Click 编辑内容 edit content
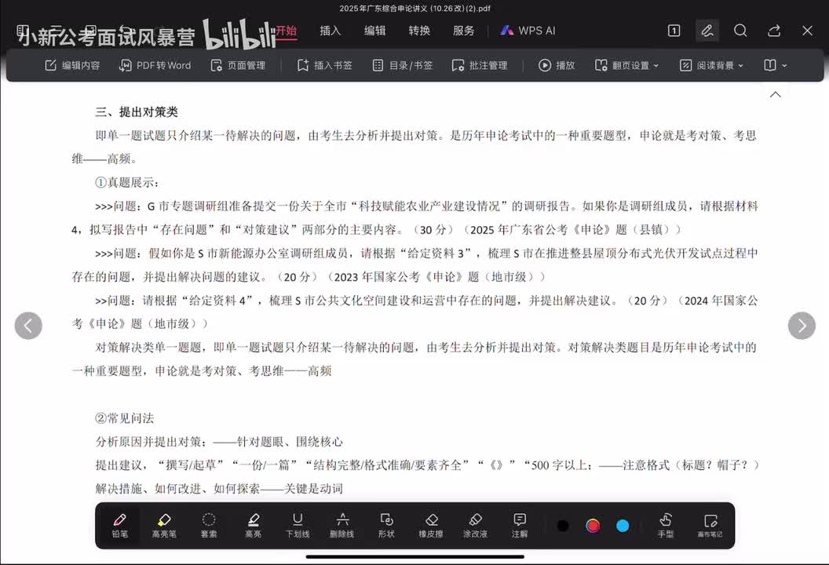Screen dimensions: 829x565 tap(72, 66)
